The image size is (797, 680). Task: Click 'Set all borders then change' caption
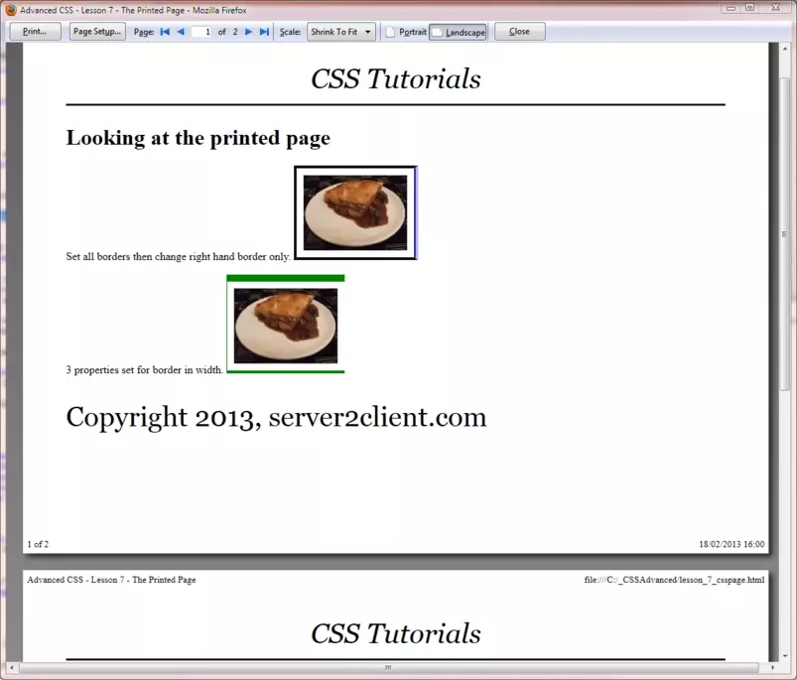click(178, 257)
